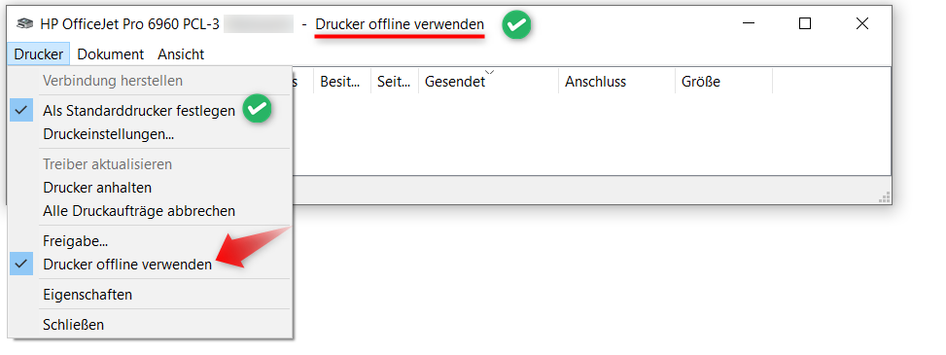Close the printer queue window
This screenshot has height=355, width=946.
(862, 24)
